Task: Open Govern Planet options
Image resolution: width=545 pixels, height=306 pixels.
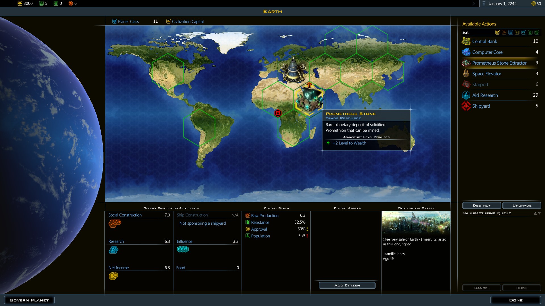Action: [x=29, y=300]
